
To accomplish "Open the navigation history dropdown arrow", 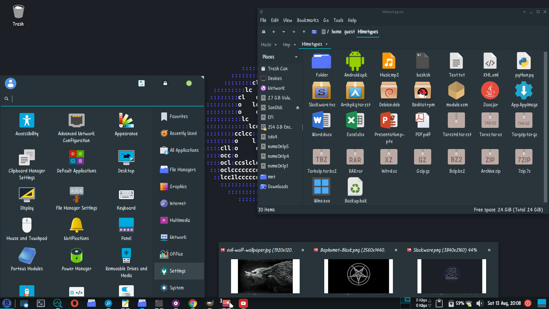I will click(284, 32).
